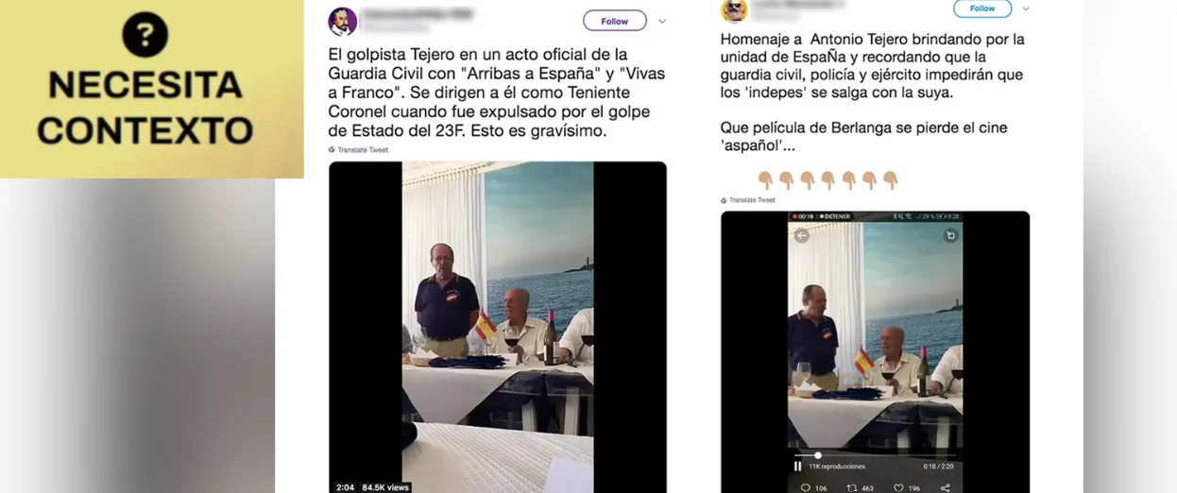Image resolution: width=1177 pixels, height=493 pixels.
Task: Play the left tweet's video
Action: (498, 327)
